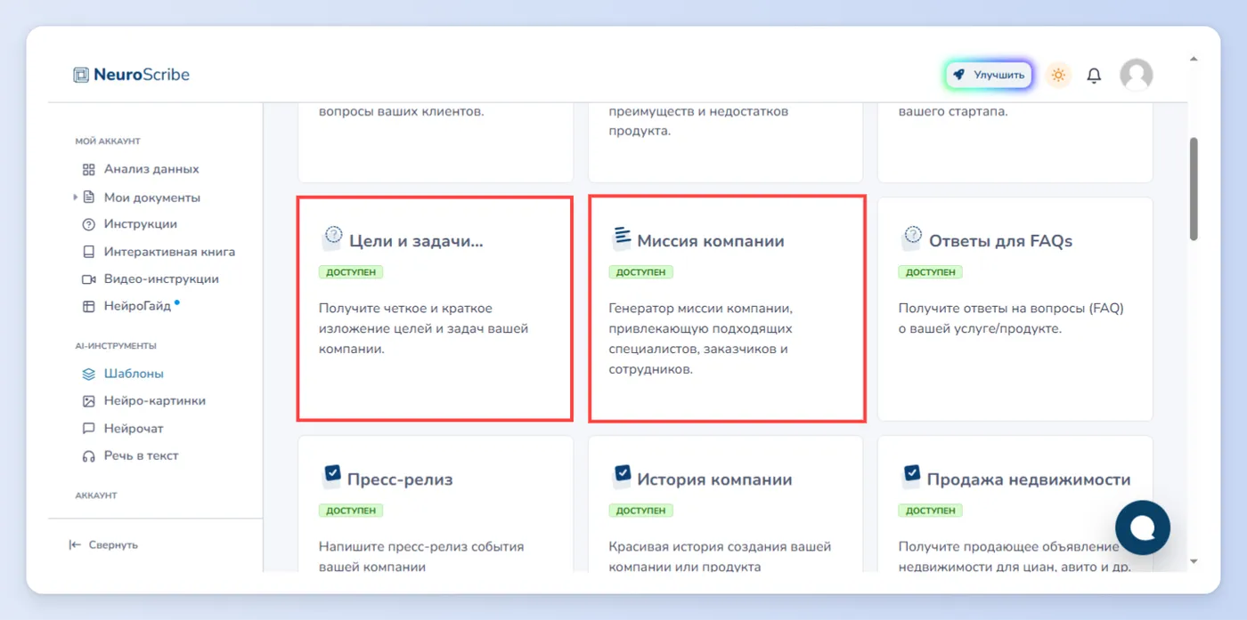Open Мои документы section
Image resolution: width=1247 pixels, height=620 pixels.
pos(152,197)
